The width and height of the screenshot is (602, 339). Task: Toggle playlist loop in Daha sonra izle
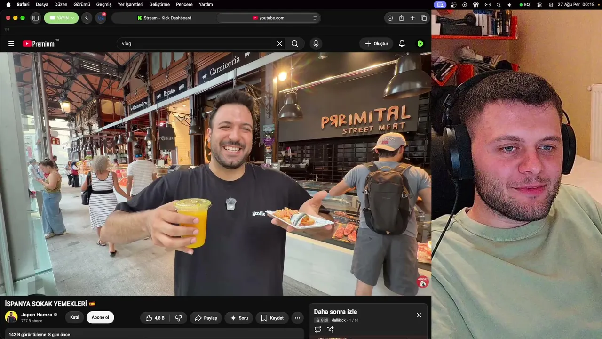pyautogui.click(x=318, y=329)
